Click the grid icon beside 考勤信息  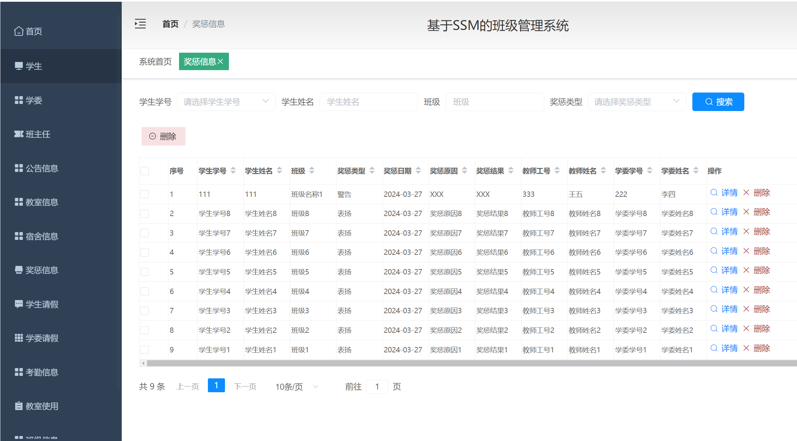19,372
